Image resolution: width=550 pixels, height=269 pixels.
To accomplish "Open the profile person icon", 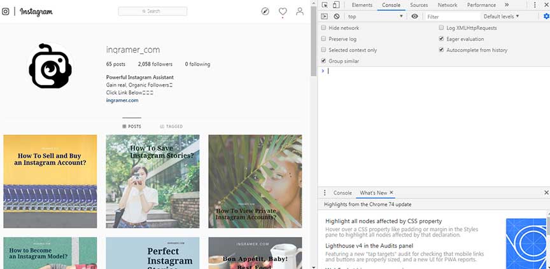I will click(300, 11).
